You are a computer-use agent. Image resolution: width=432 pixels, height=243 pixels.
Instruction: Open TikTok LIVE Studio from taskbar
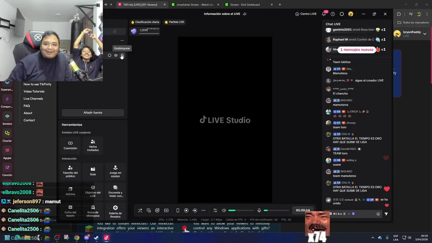(x=106, y=238)
